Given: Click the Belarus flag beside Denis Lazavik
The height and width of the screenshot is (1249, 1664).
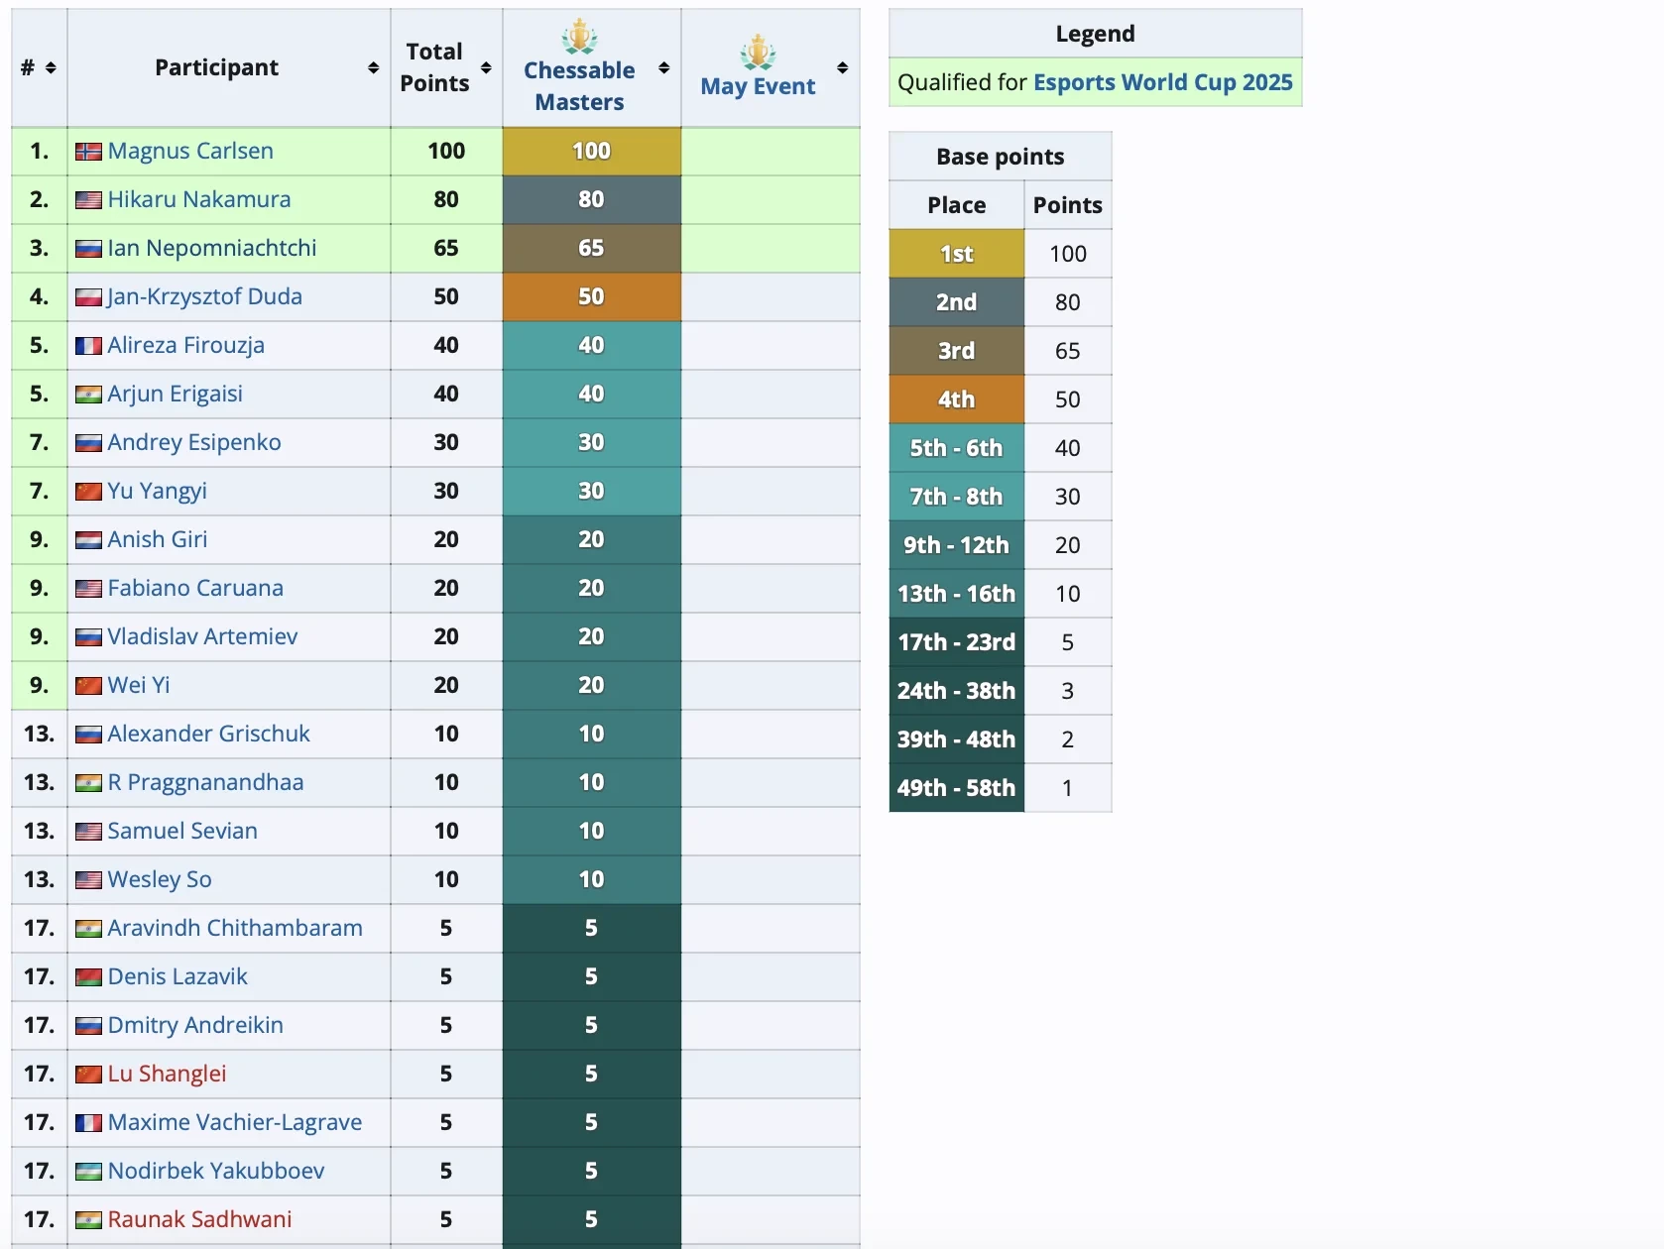Looking at the screenshot, I should tap(88, 977).
